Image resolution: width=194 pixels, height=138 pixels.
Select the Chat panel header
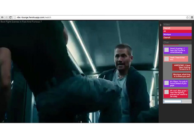pyautogui.click(x=177, y=42)
